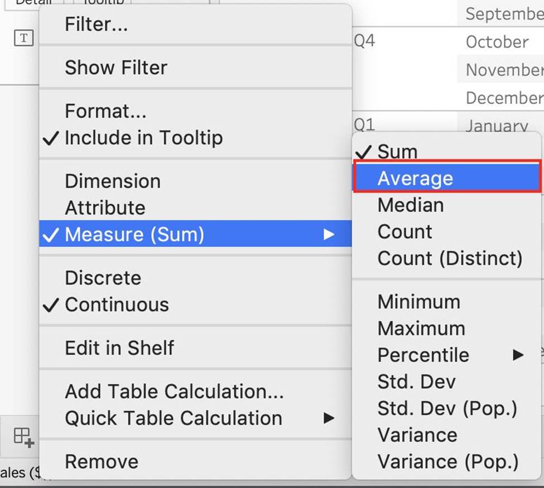Open the Filter... dialog

(x=96, y=25)
